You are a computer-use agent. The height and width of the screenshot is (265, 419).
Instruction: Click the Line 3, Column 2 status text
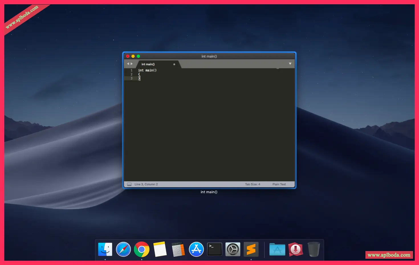pyautogui.click(x=146, y=184)
